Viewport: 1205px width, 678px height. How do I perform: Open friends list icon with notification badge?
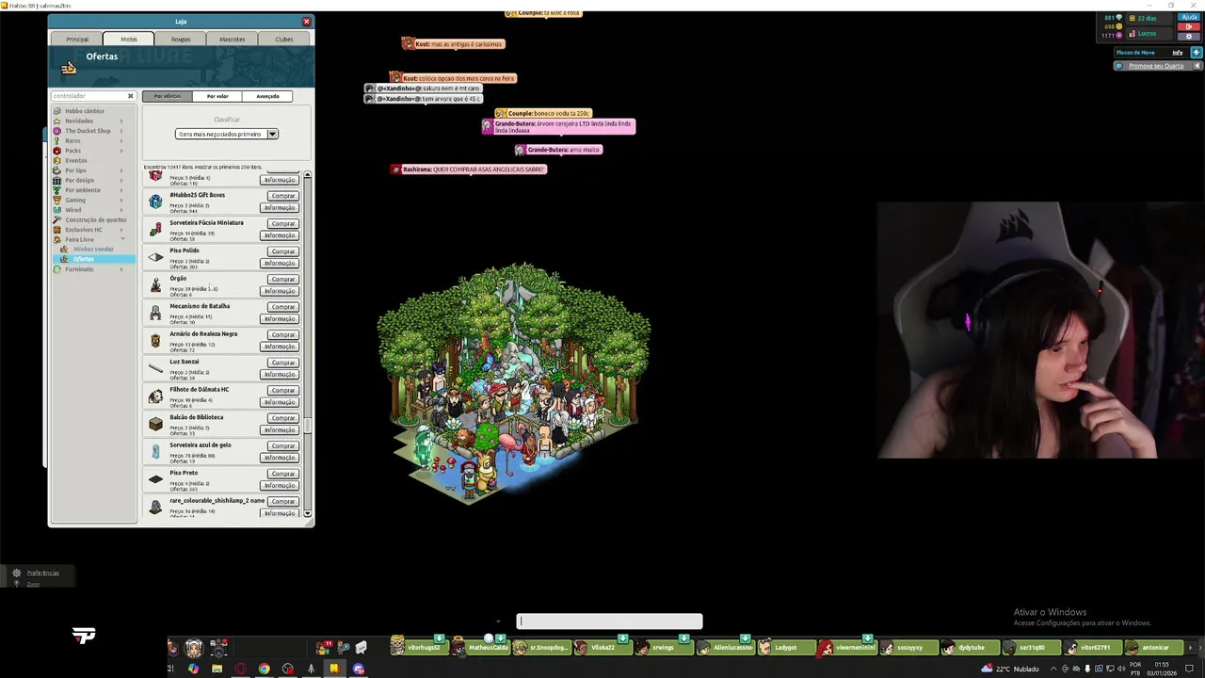[325, 648]
